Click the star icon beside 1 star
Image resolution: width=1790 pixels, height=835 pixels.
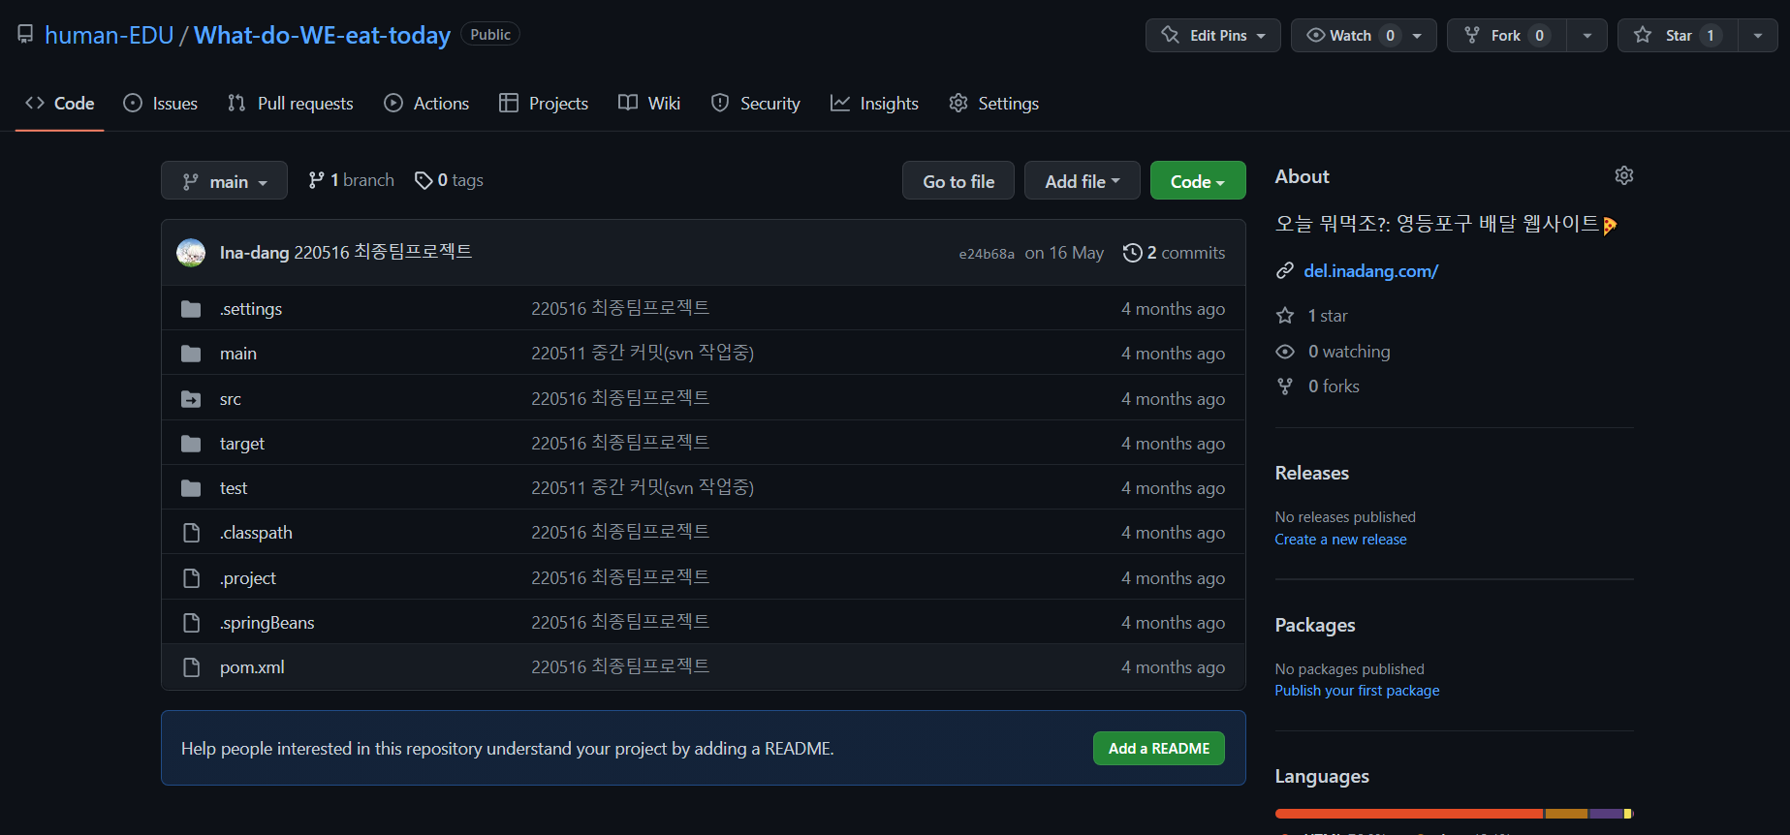pyautogui.click(x=1285, y=316)
